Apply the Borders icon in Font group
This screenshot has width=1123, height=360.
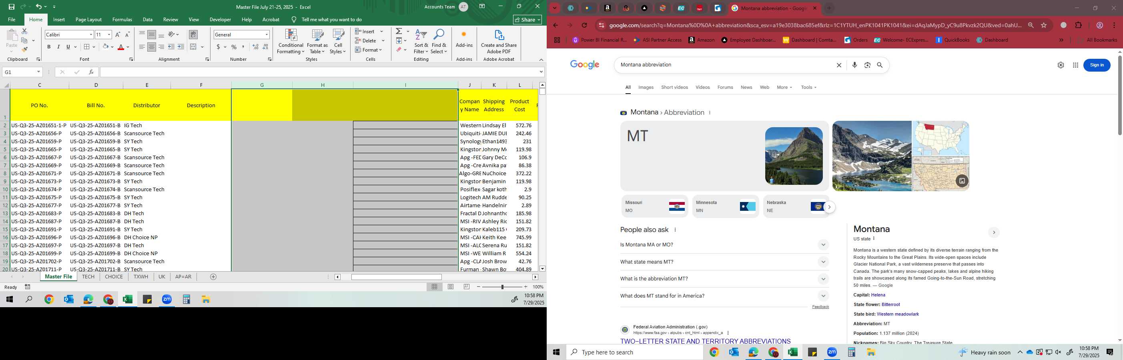87,47
